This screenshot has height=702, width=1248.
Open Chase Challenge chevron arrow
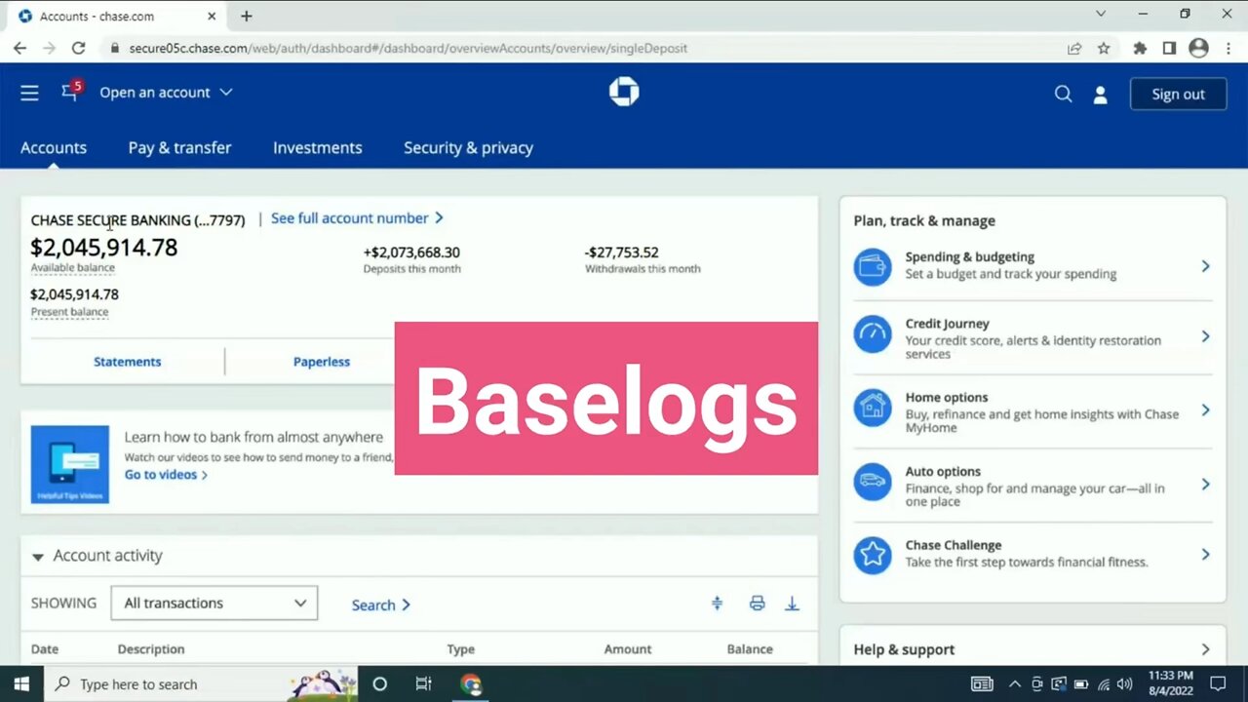1205,555
